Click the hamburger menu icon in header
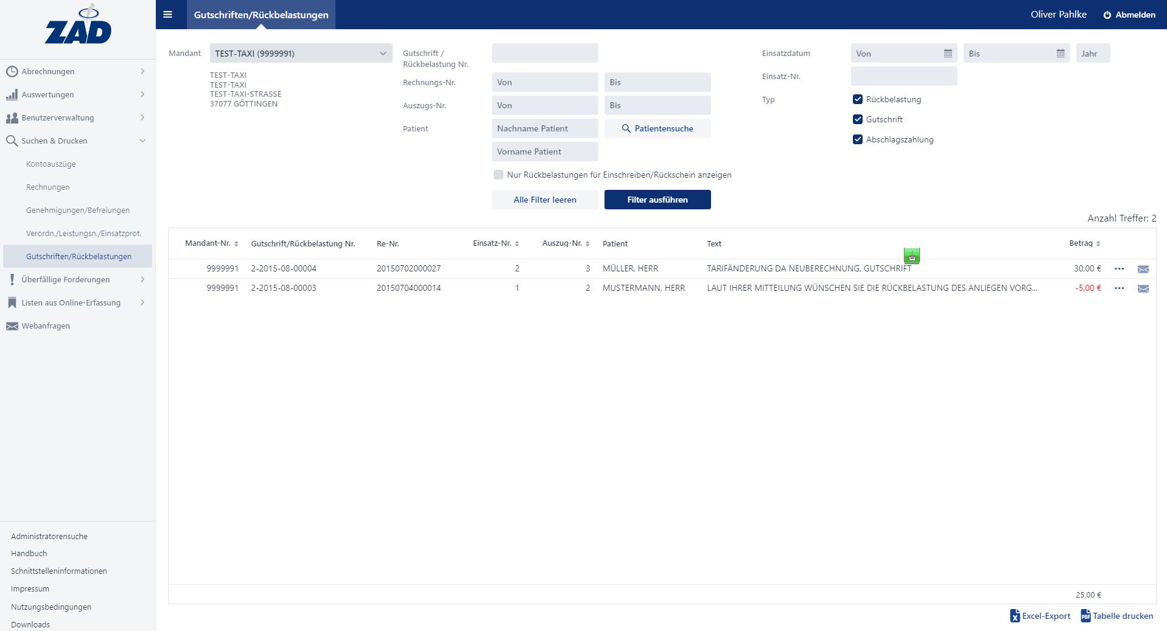 168,15
